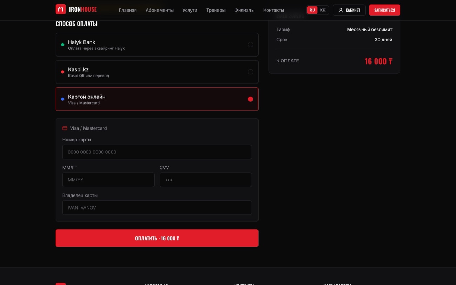The image size is (456, 285).
Task: Click the IronHouse logo icon
Action: pos(61,9)
